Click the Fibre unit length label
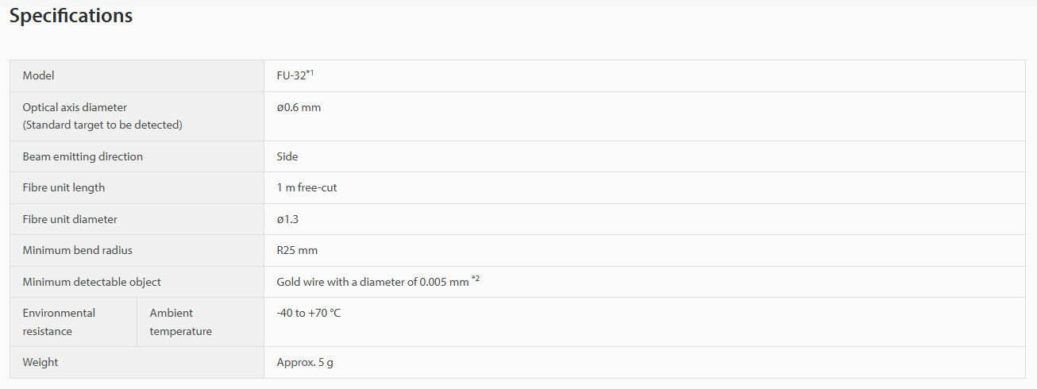This screenshot has width=1037, height=389. tap(64, 188)
